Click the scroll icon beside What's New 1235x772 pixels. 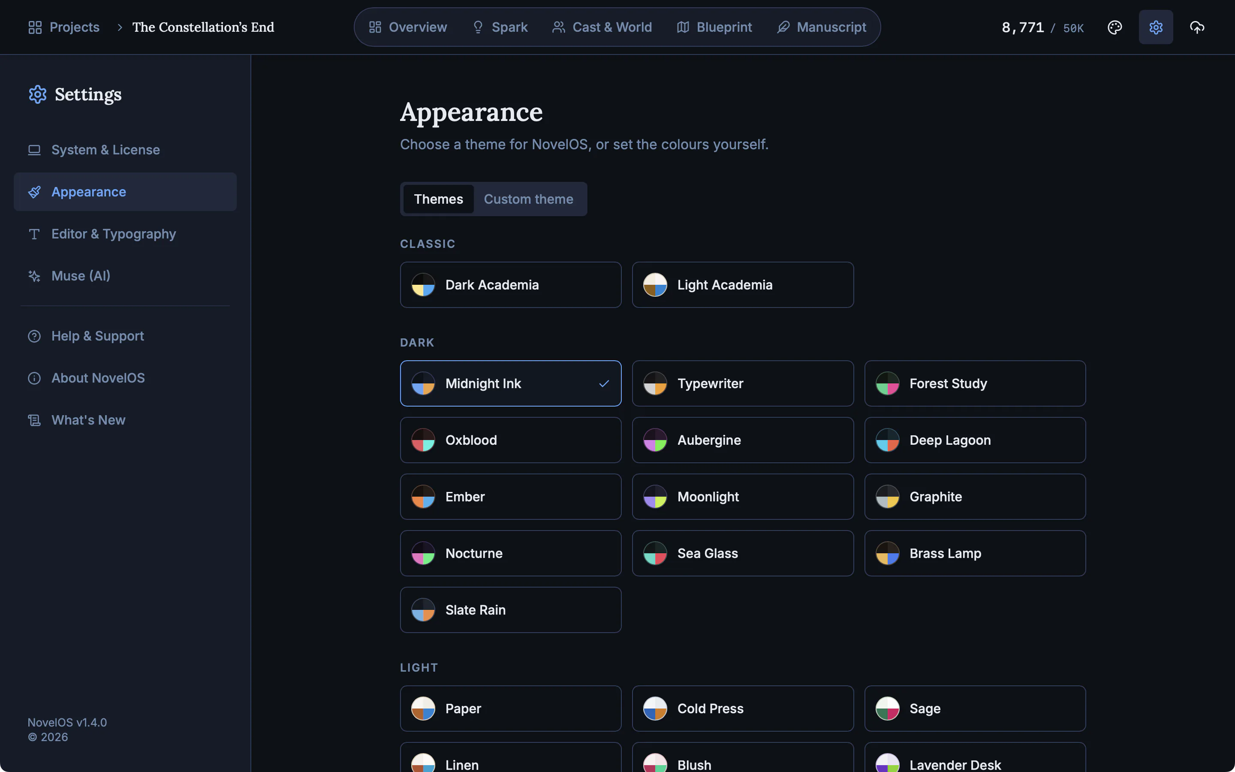34,420
